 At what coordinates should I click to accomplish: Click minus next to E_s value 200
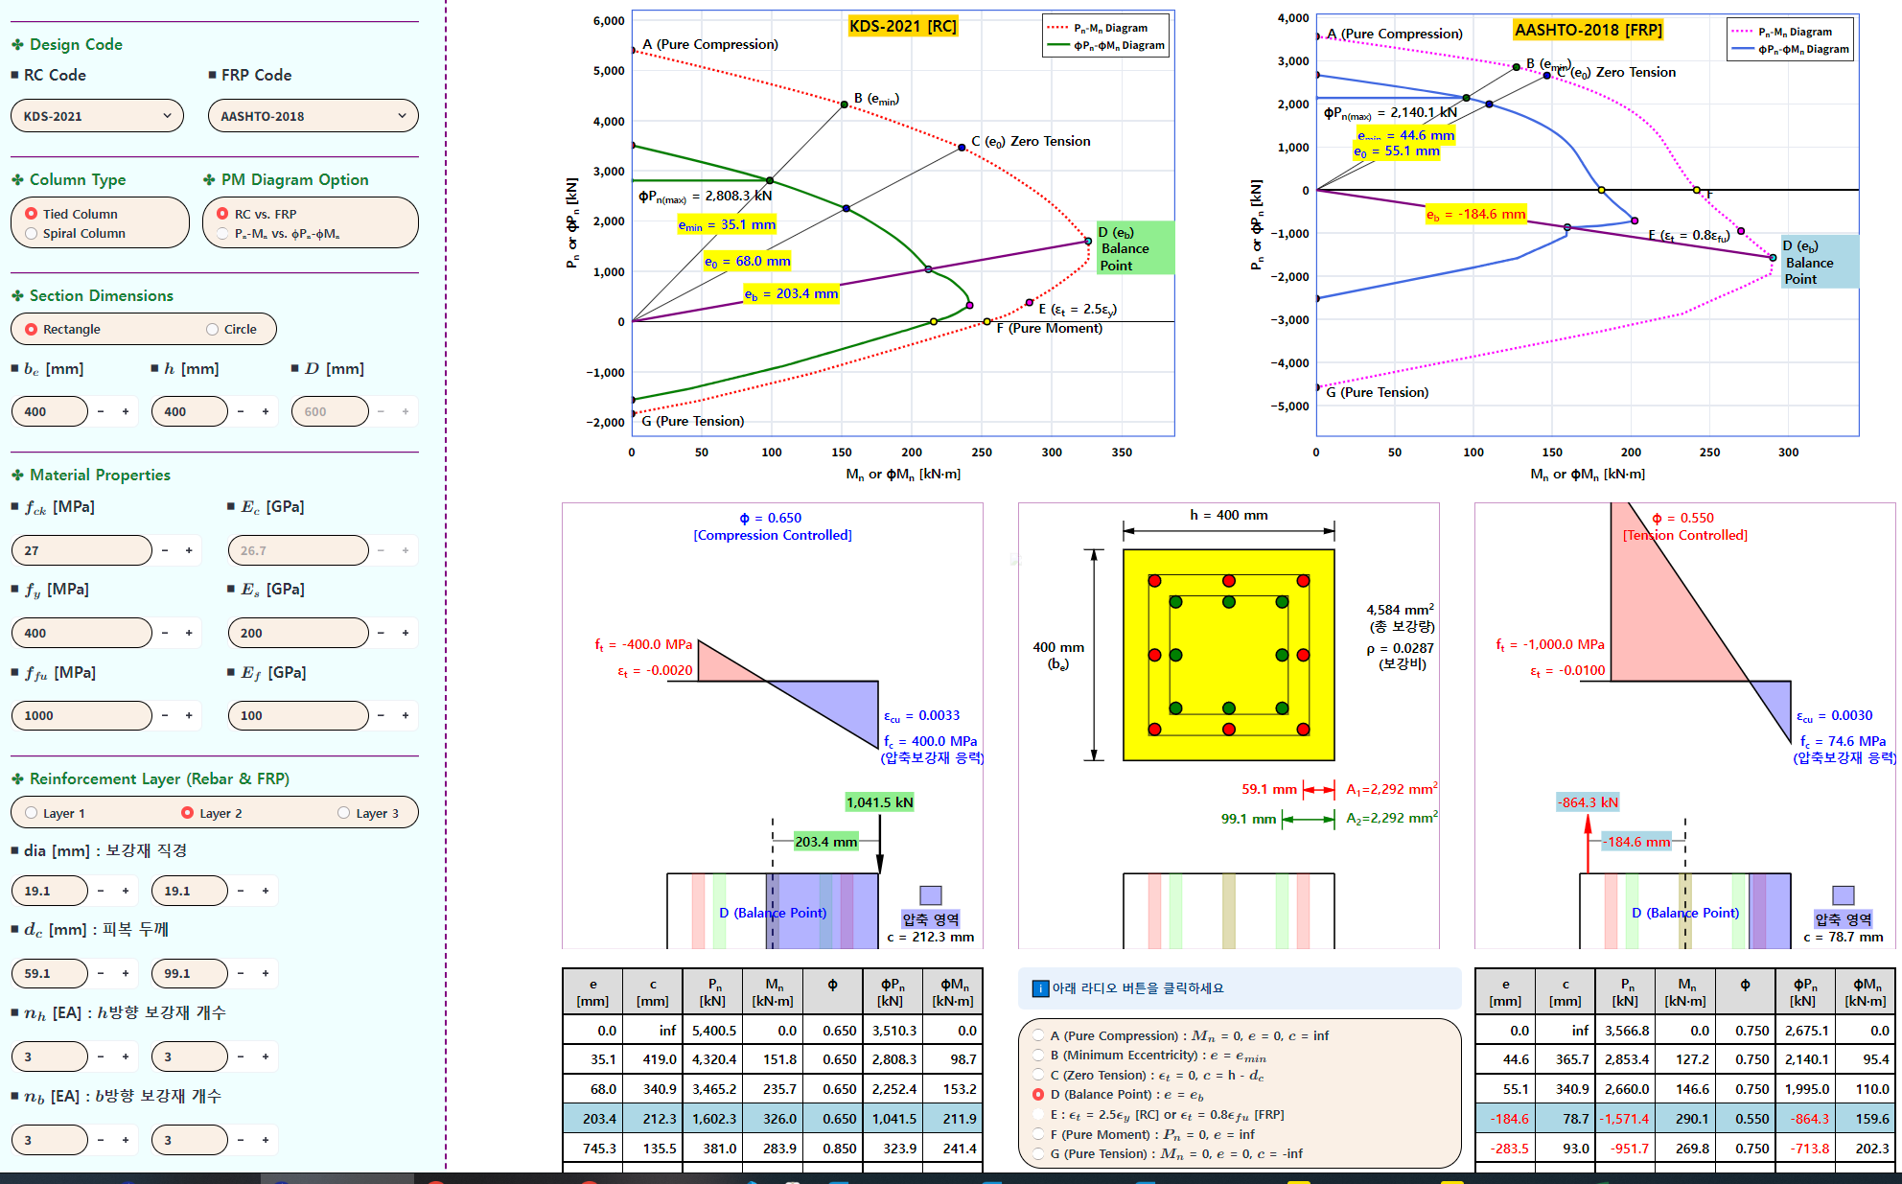point(381,633)
